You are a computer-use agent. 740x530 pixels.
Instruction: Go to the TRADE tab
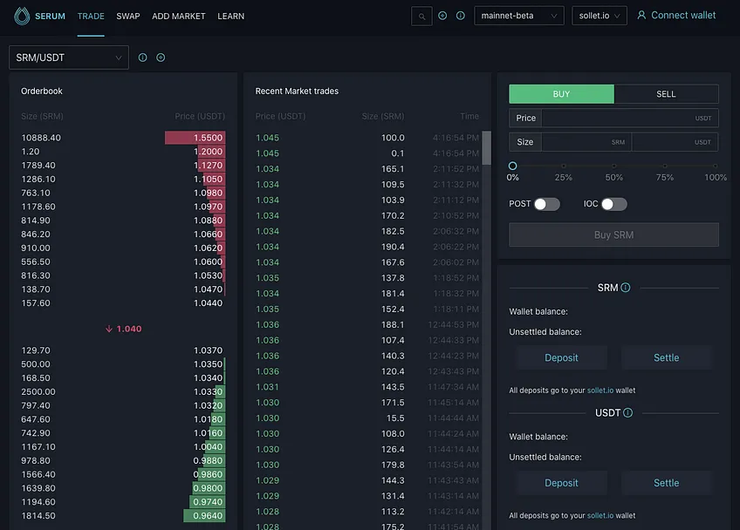91,17
